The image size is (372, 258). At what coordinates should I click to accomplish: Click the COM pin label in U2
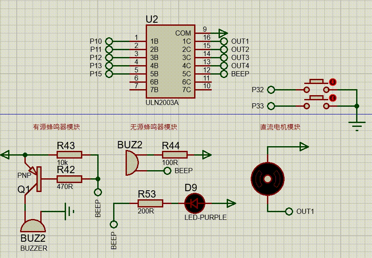coord(183,33)
